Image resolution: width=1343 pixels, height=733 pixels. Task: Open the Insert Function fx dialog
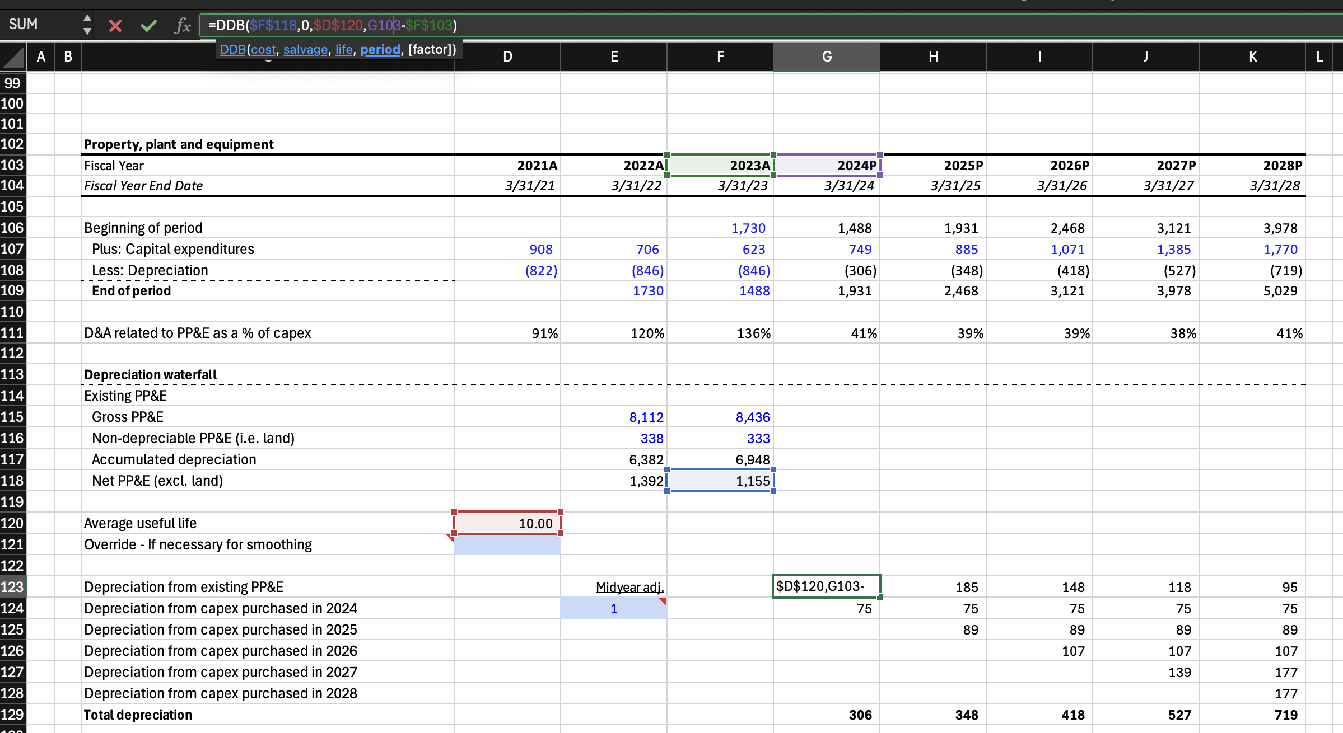[183, 26]
